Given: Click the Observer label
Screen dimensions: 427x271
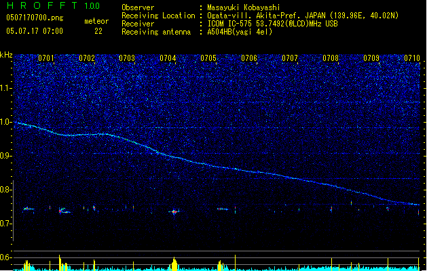Looking at the screenshot, I should 138,7.
